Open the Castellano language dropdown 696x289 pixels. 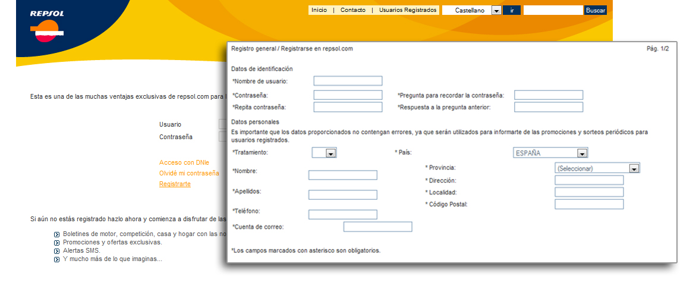pos(496,11)
